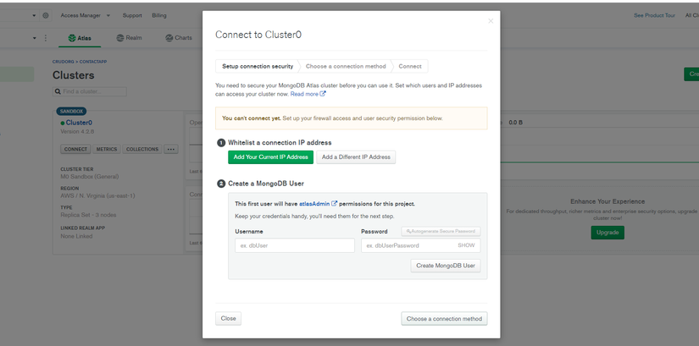
Task: Focus the Username input field
Action: [295, 245]
